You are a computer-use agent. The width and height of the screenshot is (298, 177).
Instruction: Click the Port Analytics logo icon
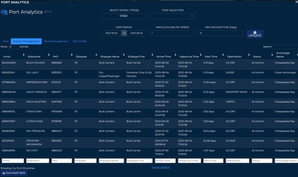tap(4, 12)
